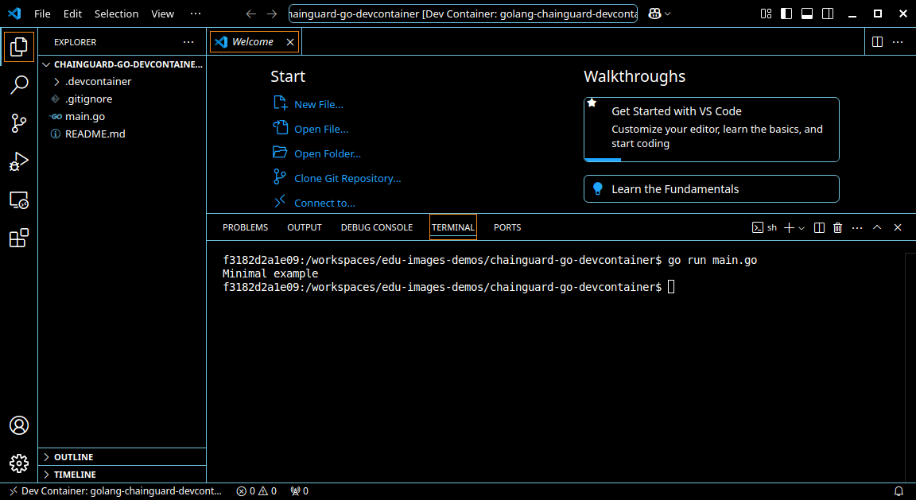Open the Search icon in Activity Bar
The image size is (916, 500).
click(19, 84)
